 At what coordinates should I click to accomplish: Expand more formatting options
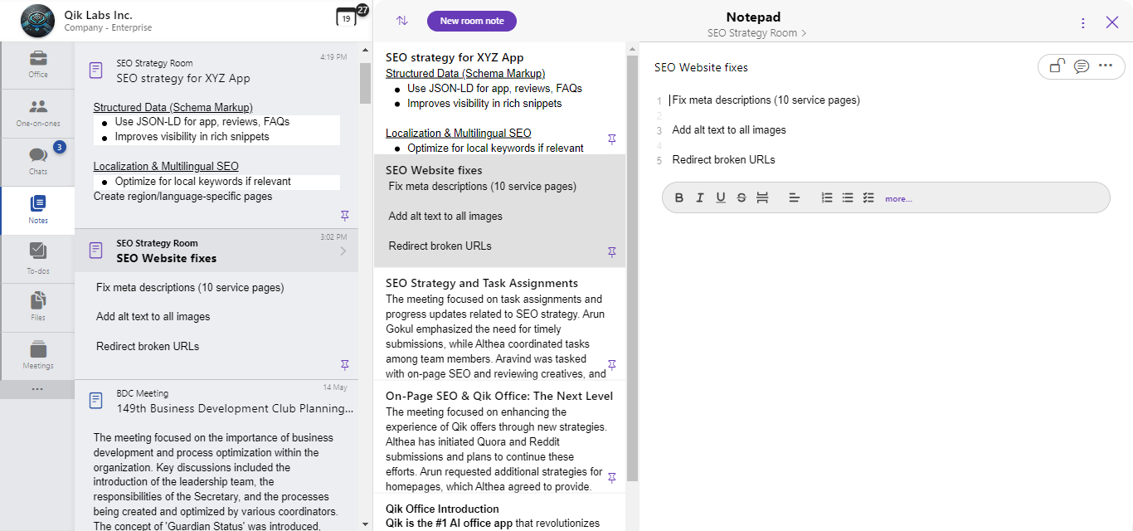pyautogui.click(x=898, y=199)
